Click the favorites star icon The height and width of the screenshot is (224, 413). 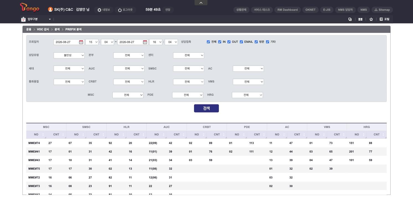point(371,19)
